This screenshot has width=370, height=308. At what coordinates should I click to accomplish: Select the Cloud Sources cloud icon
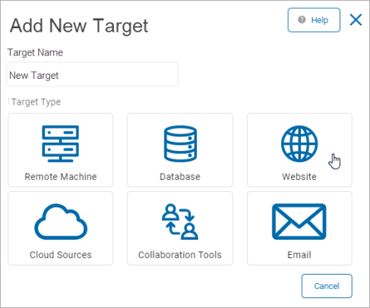[x=61, y=222]
